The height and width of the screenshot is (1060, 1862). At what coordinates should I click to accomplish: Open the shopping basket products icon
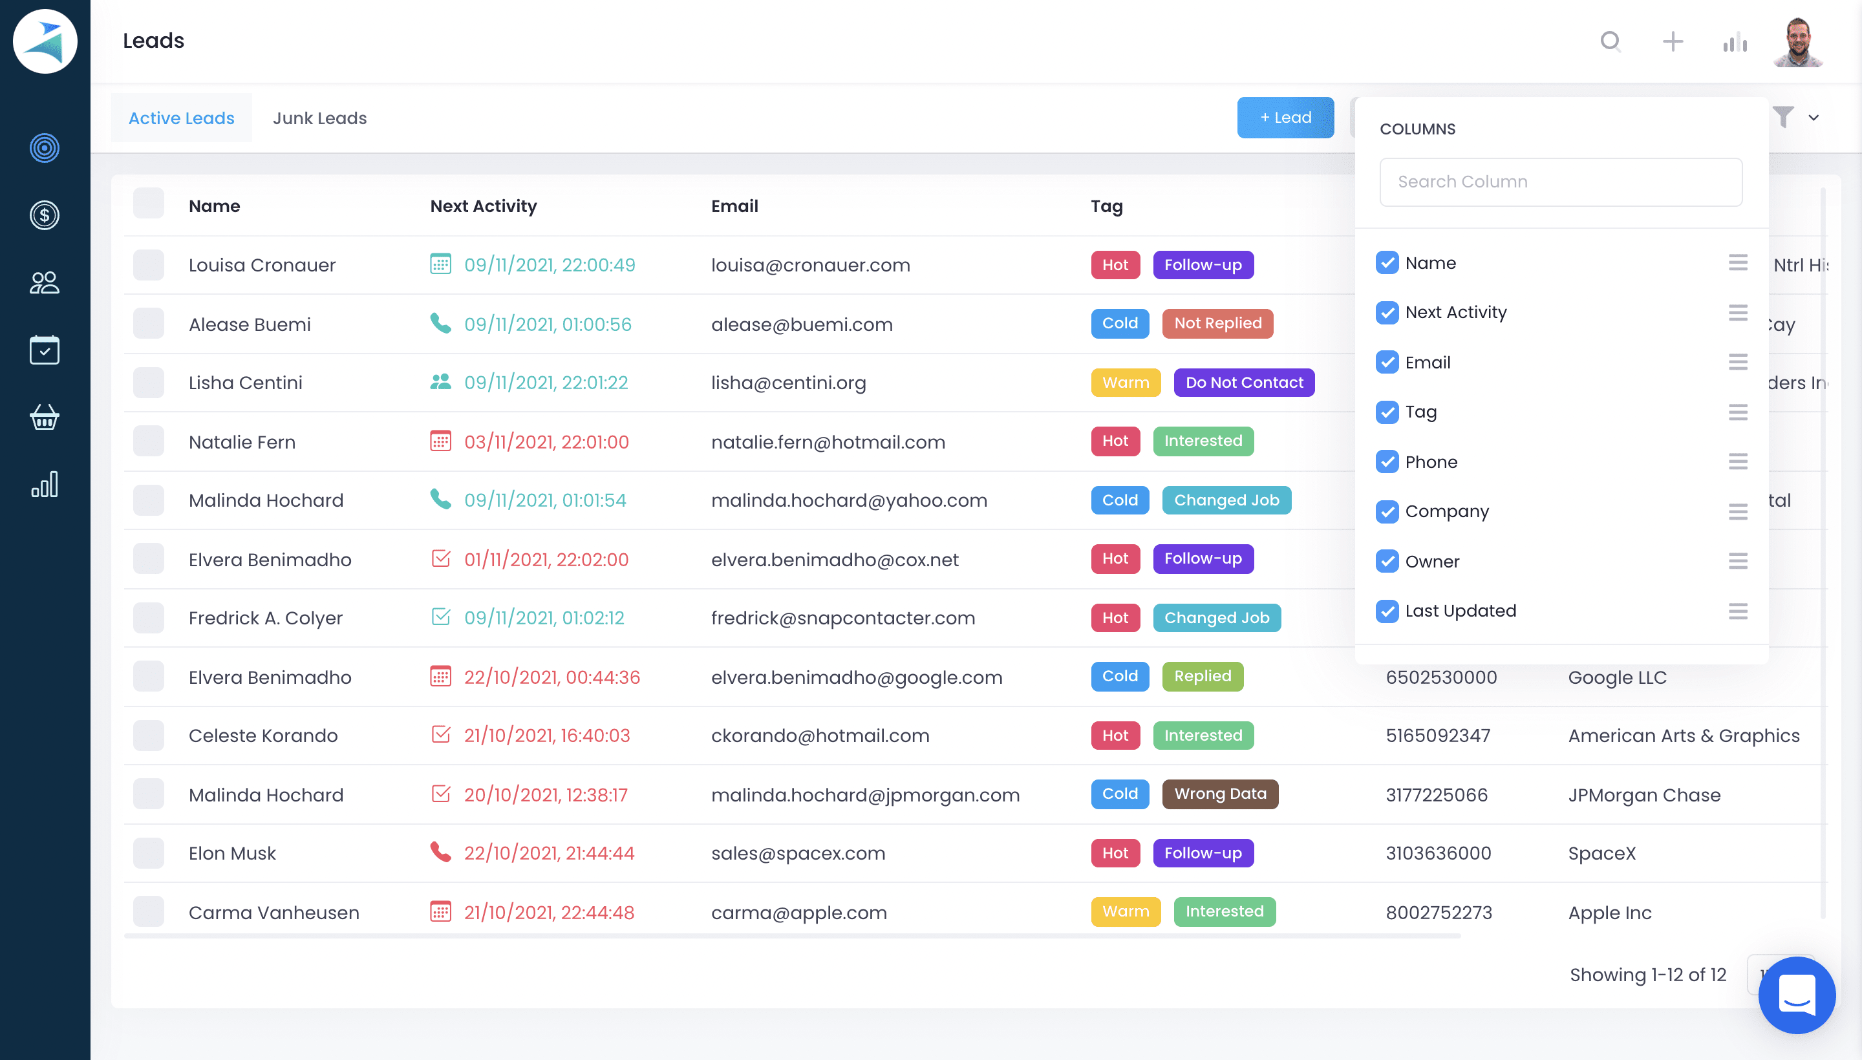click(x=45, y=417)
